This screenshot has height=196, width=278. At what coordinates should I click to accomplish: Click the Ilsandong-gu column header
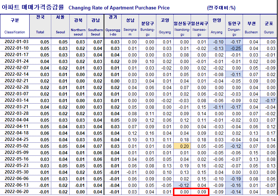[182, 26]
